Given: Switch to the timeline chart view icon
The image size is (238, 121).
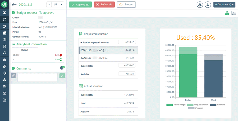Looking at the screenshot, I should tap(234, 13).
